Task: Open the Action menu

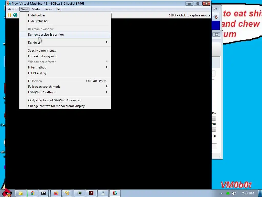Action: click(13, 9)
